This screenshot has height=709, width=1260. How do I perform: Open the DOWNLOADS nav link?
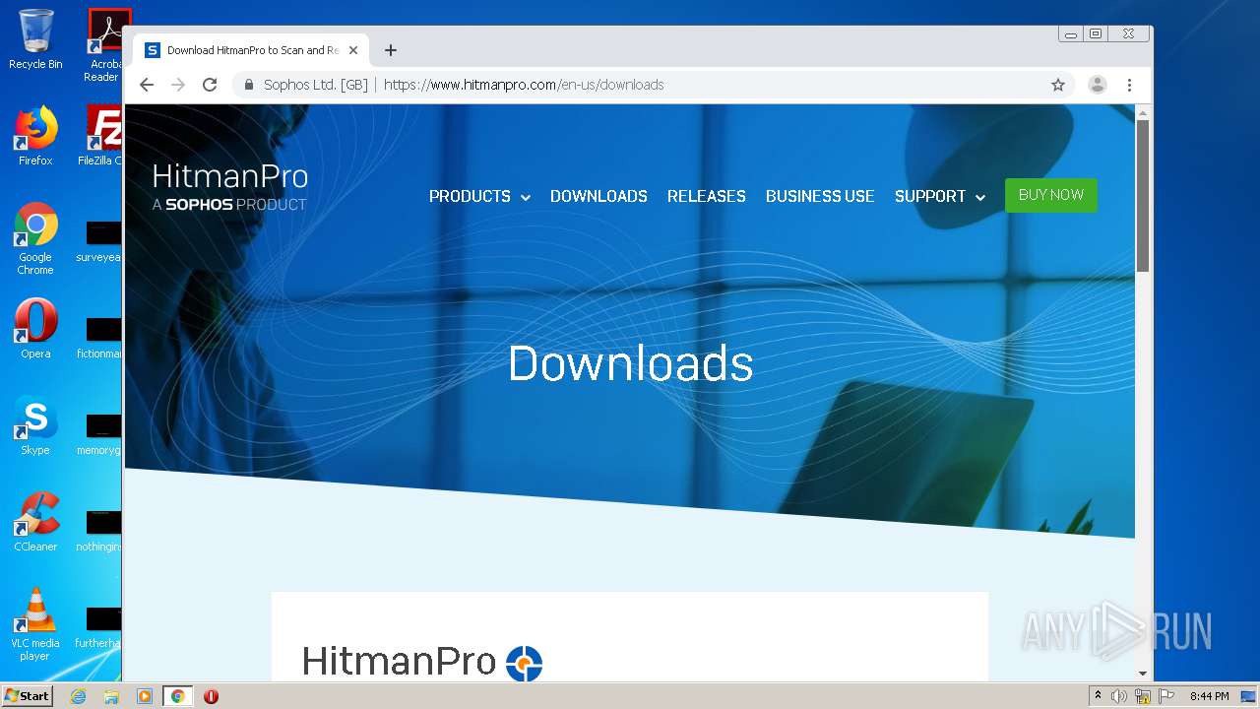598,197
